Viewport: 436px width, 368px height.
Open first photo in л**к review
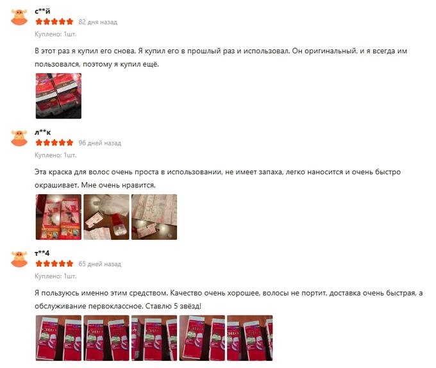click(x=58, y=217)
